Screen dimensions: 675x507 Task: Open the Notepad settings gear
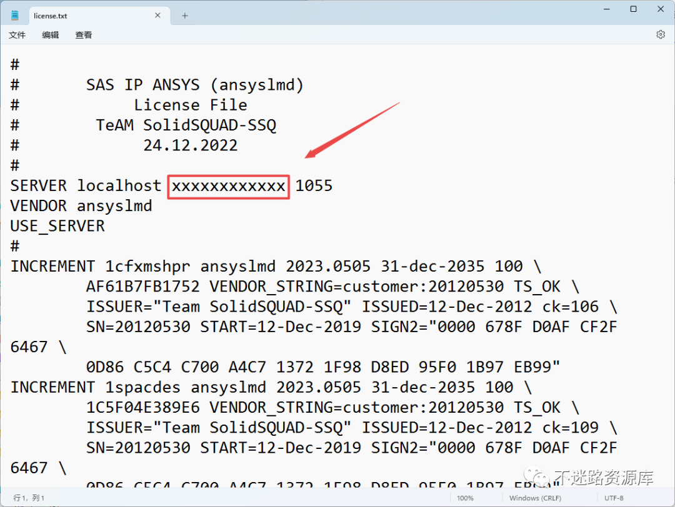click(x=661, y=34)
